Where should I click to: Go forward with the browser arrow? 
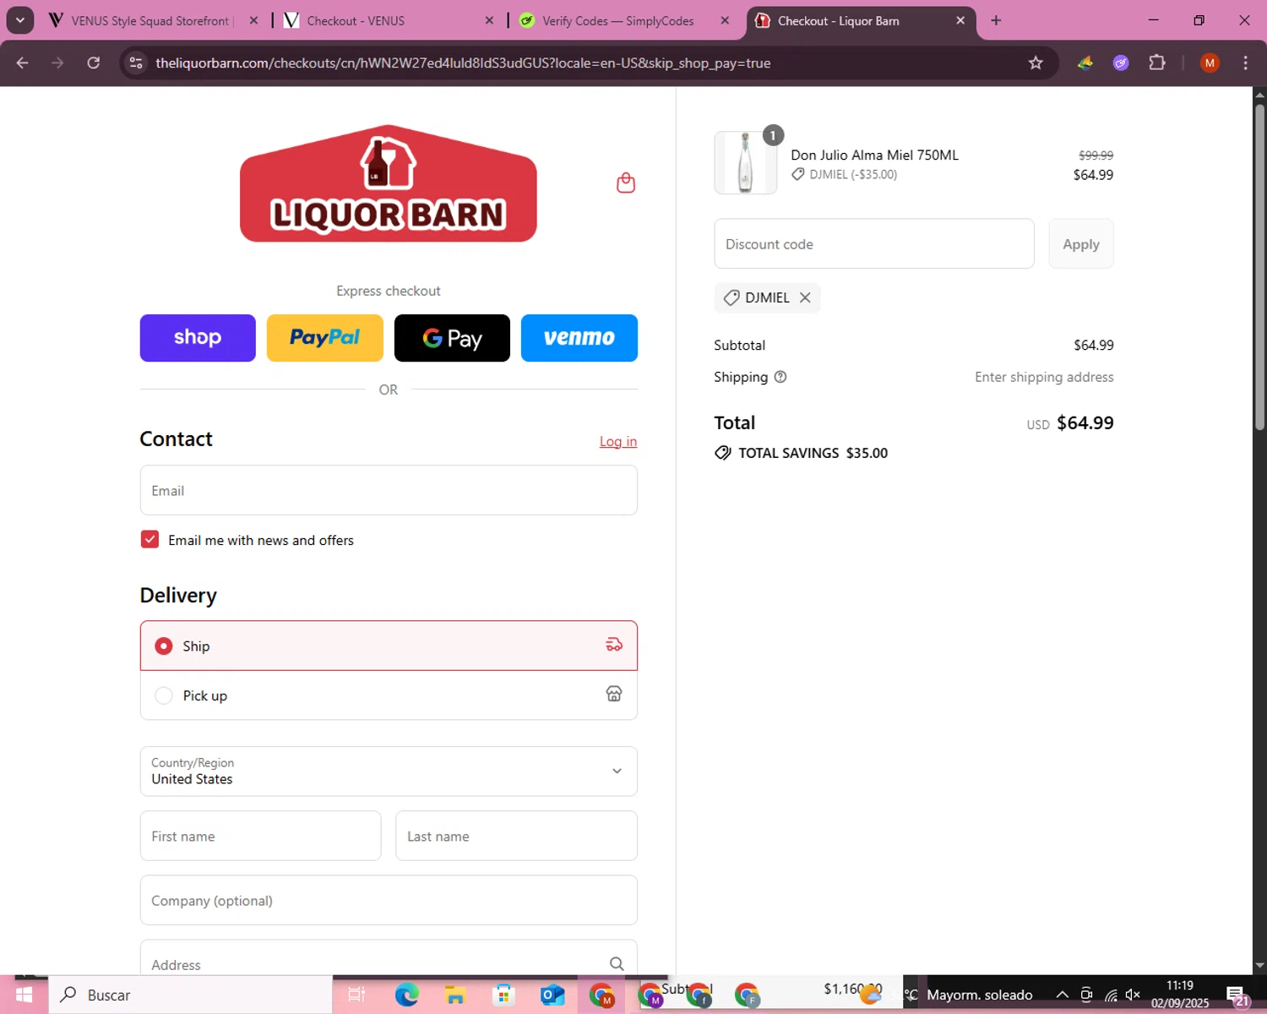(x=57, y=63)
